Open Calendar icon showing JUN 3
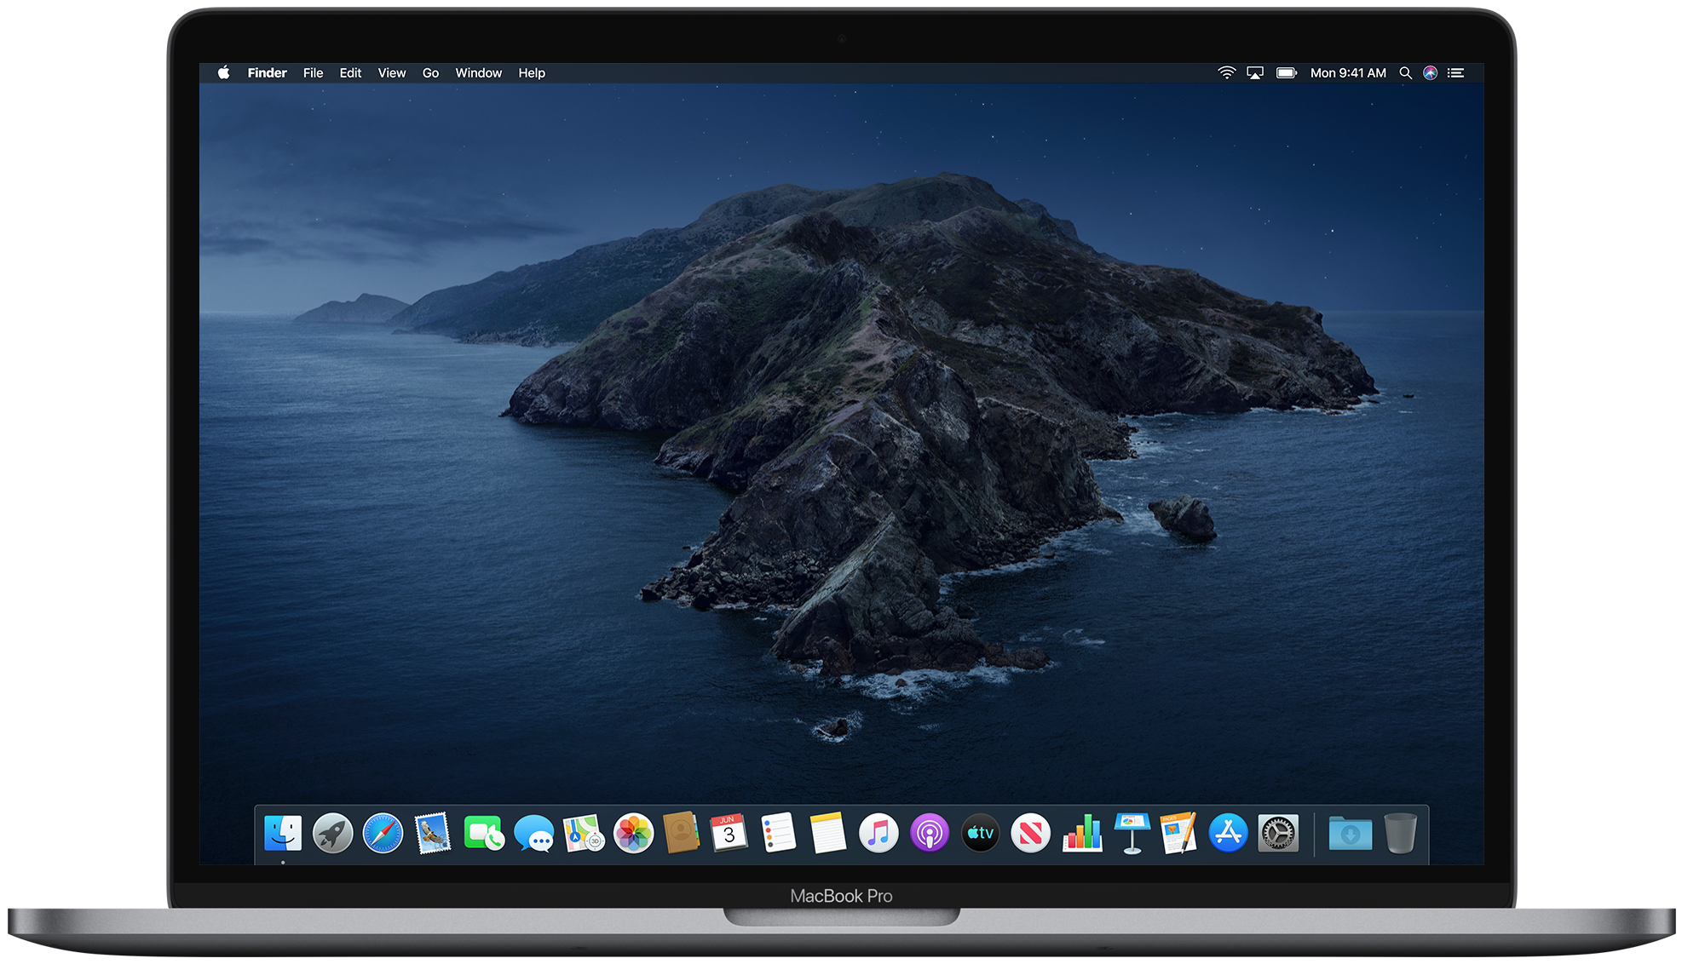This screenshot has width=1682, height=964. pyautogui.click(x=729, y=833)
